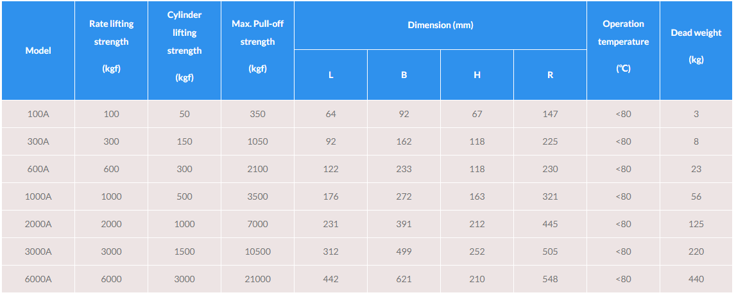Click the 1500 cylinder lifting strength cell
Screen dimensions: 736x295
[x=184, y=251]
